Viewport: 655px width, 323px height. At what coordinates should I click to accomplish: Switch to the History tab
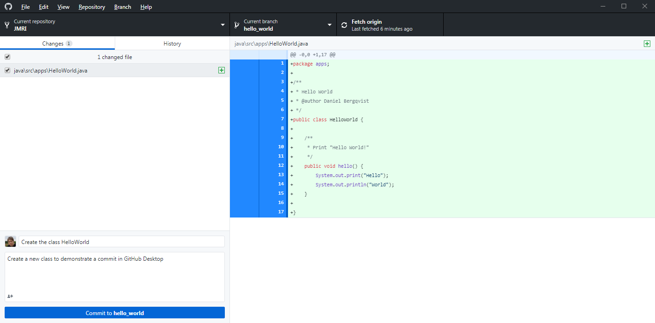click(x=172, y=43)
